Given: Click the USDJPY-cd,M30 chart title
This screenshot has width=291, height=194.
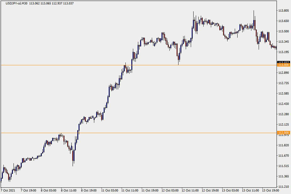Looking at the screenshot, I should point(14,3).
